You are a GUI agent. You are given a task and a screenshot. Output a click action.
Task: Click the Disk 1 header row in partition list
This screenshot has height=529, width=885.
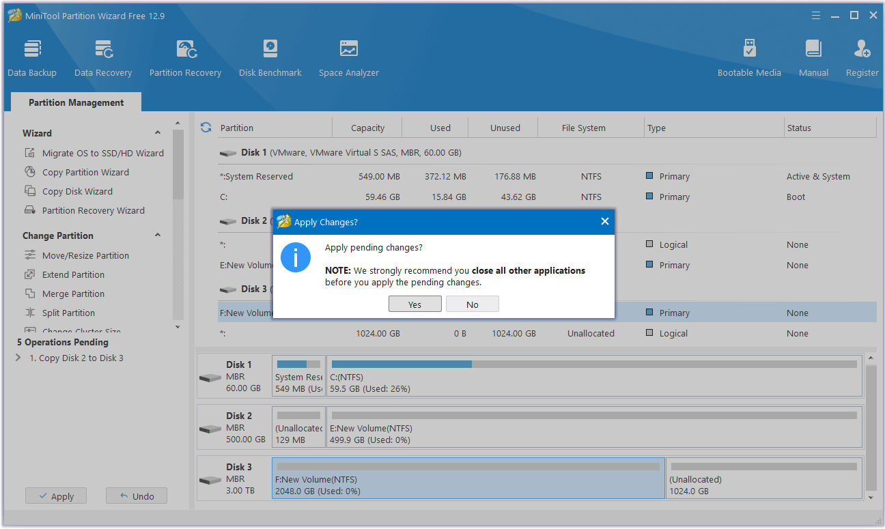(x=547, y=153)
